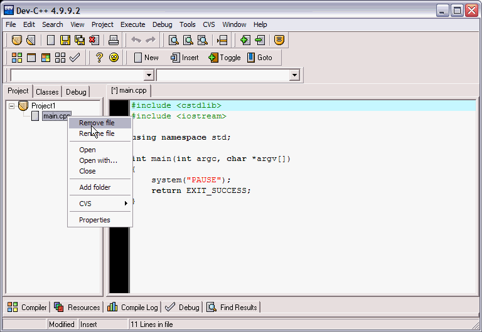Click the Replace magnifier icon
Screen dimensions: 482x332
(188, 40)
